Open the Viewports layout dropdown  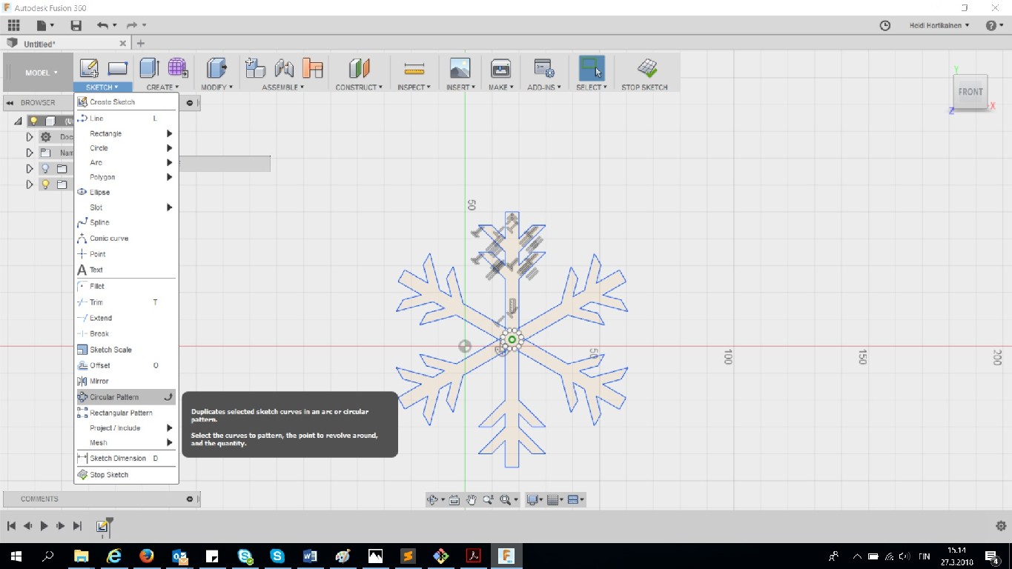(x=576, y=500)
